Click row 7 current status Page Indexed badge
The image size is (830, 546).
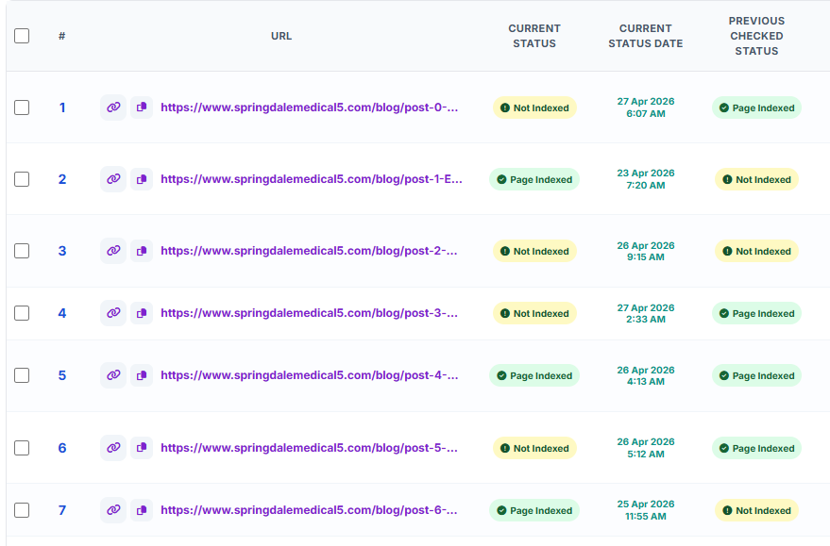click(534, 510)
